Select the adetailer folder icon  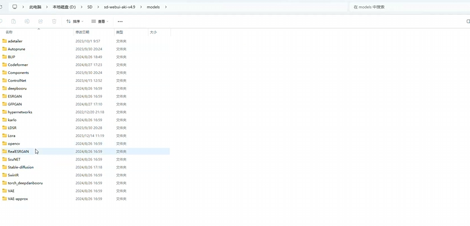click(x=5, y=41)
